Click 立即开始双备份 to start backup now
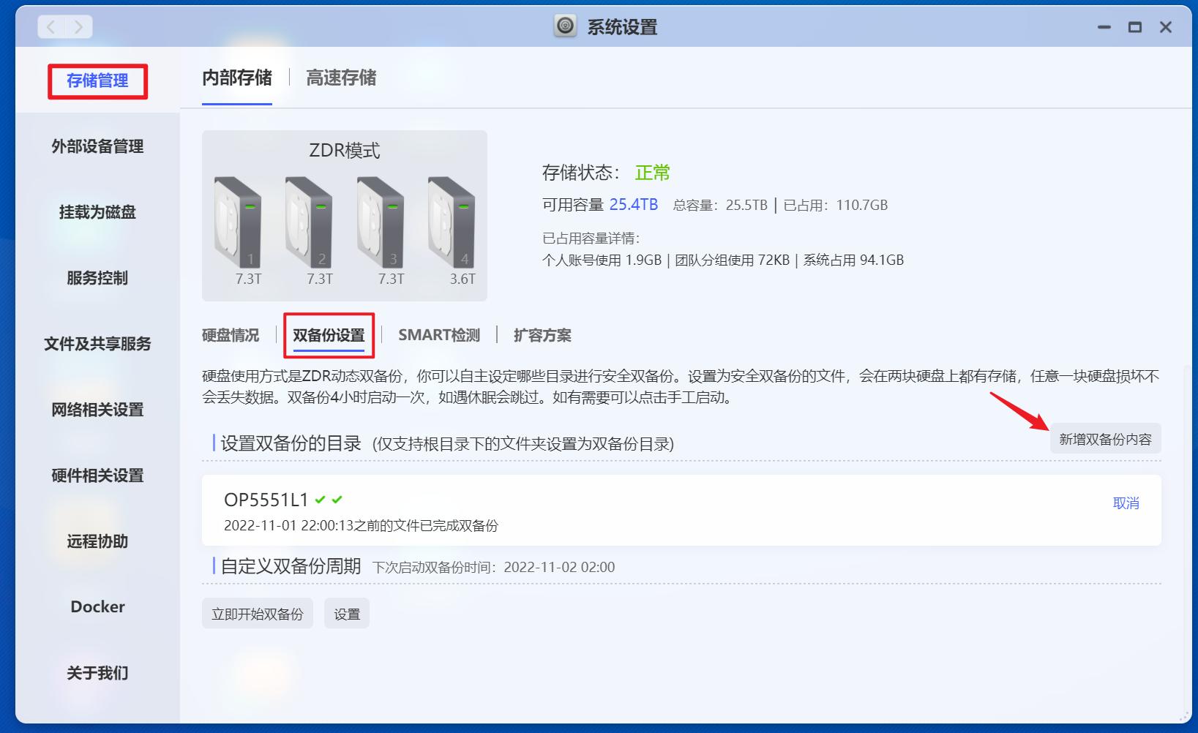Viewport: 1198px width, 733px height. point(257,613)
